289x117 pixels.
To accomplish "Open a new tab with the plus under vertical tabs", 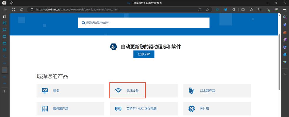I will pyautogui.click(x=4, y=91).
